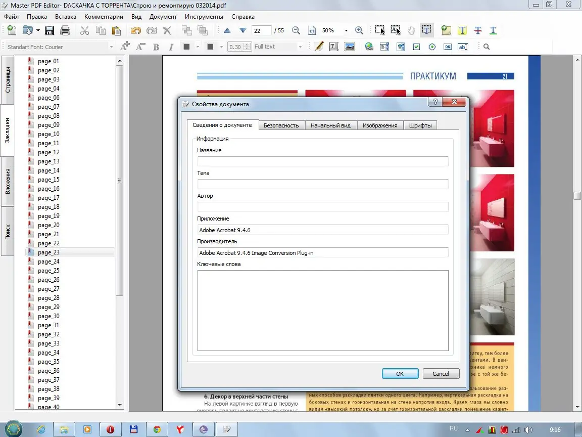Zoom in with the plus magnifier
Screen dimensions: 582x437
tap(359, 30)
